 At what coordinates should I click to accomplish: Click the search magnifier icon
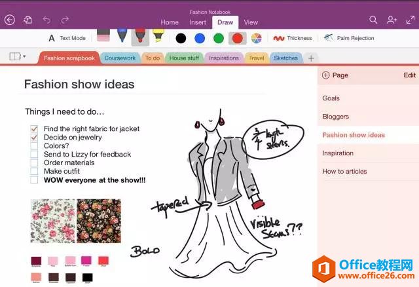pyautogui.click(x=373, y=20)
